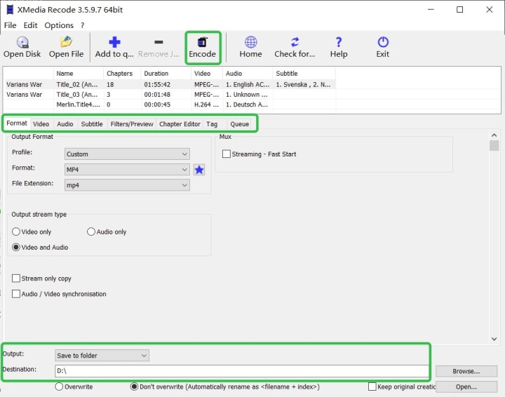Switch to the Queue tab

[x=239, y=124]
